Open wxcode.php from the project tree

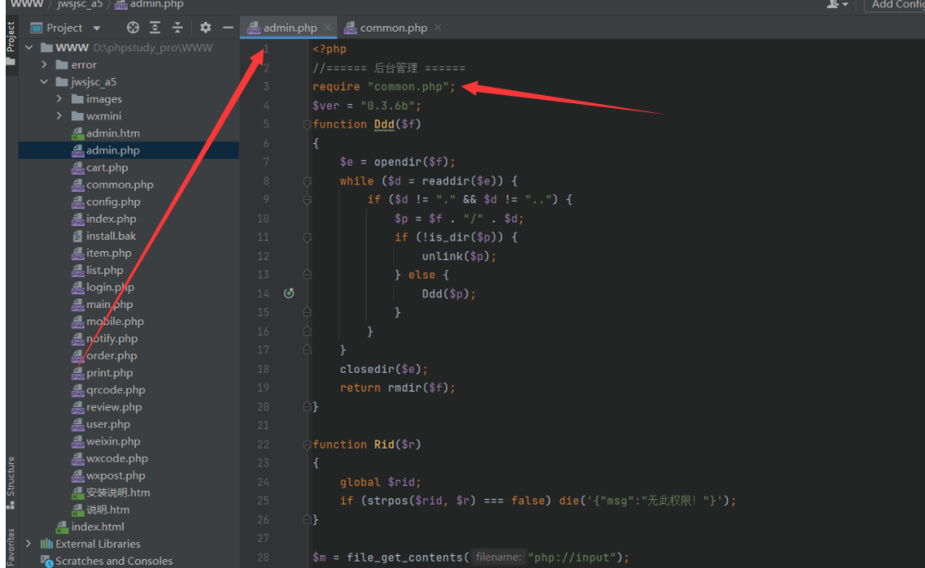pos(110,458)
